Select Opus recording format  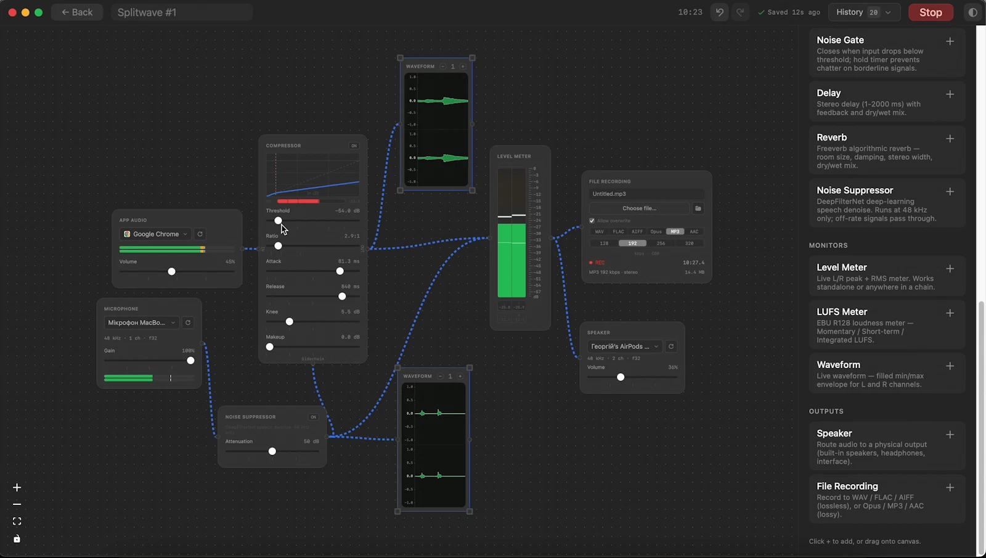click(656, 232)
